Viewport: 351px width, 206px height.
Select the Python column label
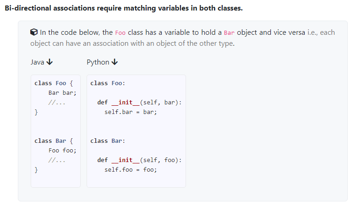point(98,62)
